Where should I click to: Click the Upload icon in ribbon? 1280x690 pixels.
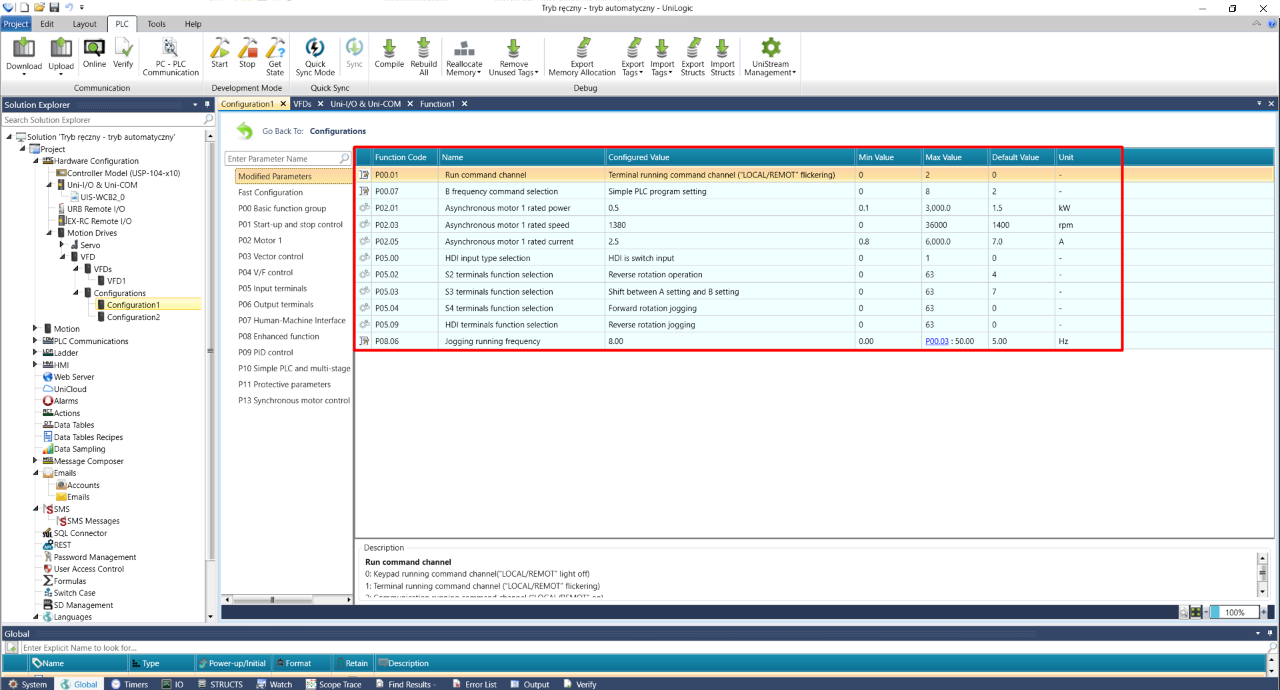(x=61, y=55)
